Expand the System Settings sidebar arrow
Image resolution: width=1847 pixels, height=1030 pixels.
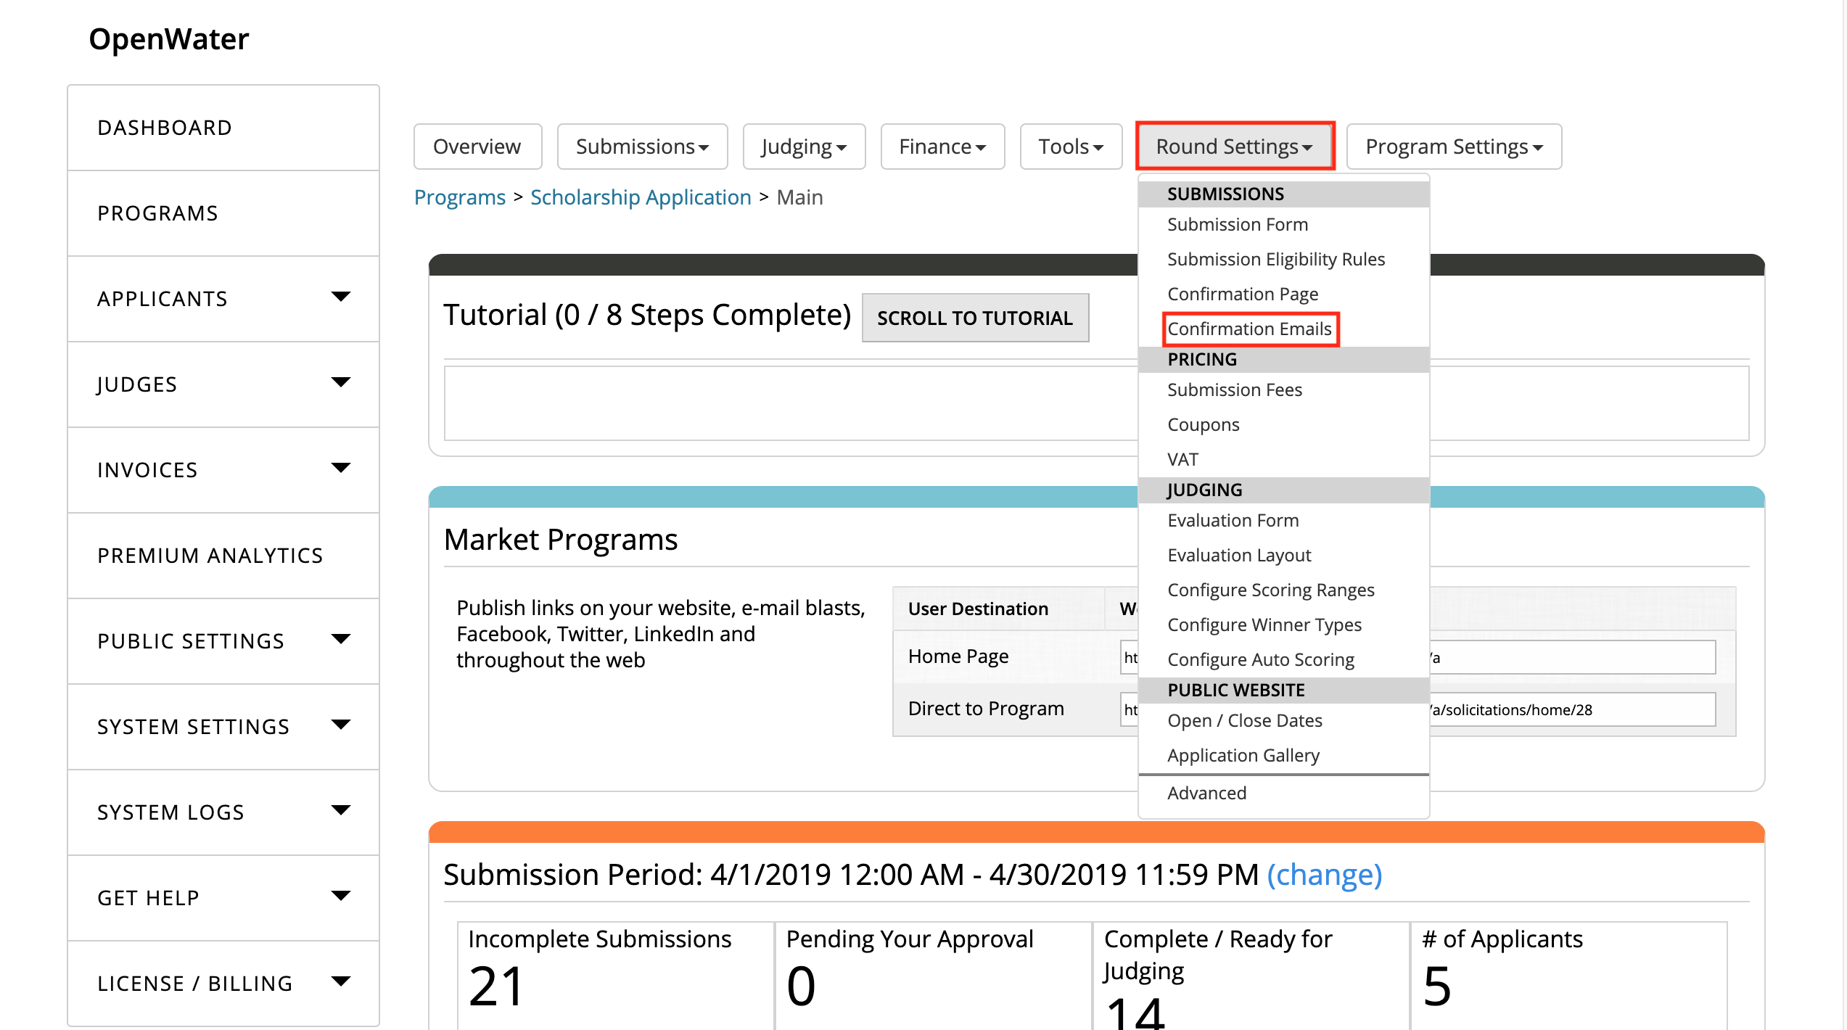coord(340,725)
